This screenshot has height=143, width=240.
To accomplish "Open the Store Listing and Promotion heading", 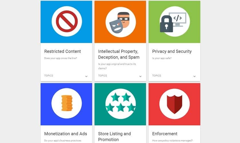I will (x=115, y=136).
